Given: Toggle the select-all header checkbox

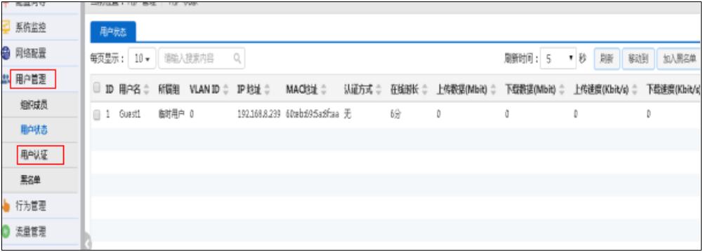Looking at the screenshot, I should click(x=96, y=89).
